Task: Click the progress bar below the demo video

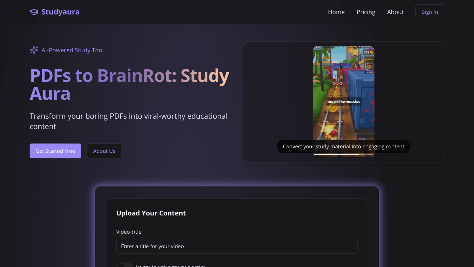Action: pos(344,155)
